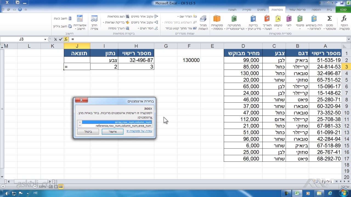Click Evaluate Formula (הערך נוסחה)
This screenshot has width=351, height=197.
[x=119, y=28]
